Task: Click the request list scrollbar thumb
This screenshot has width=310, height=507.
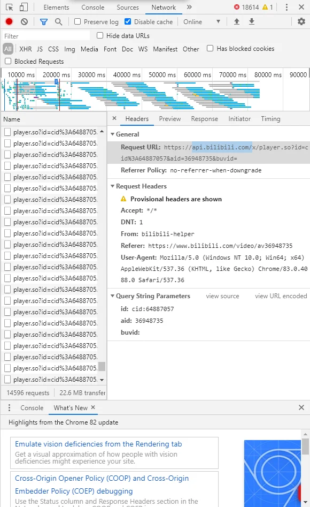Action: tap(102, 366)
